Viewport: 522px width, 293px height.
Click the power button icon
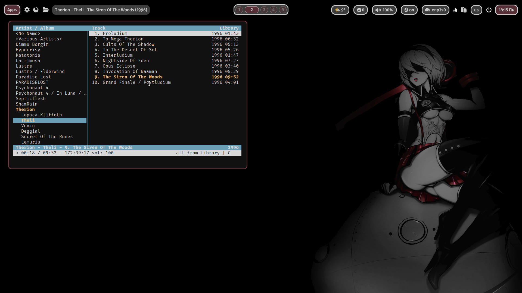(x=489, y=10)
